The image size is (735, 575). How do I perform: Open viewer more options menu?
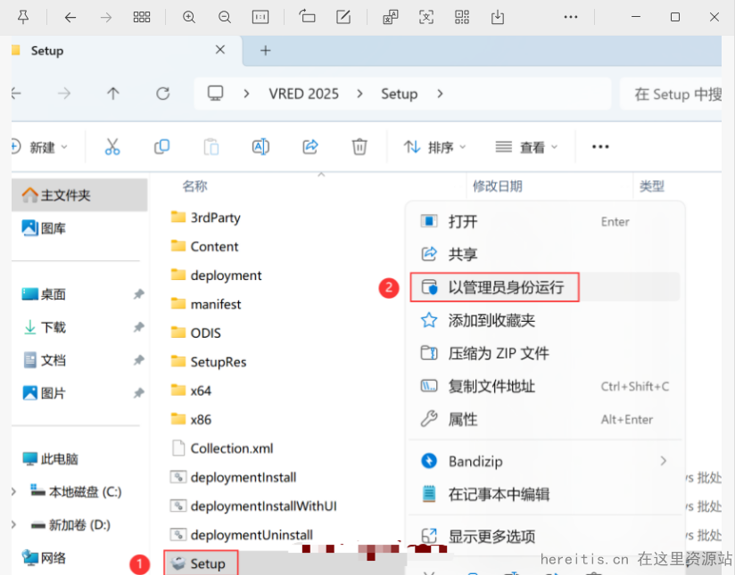point(571,17)
